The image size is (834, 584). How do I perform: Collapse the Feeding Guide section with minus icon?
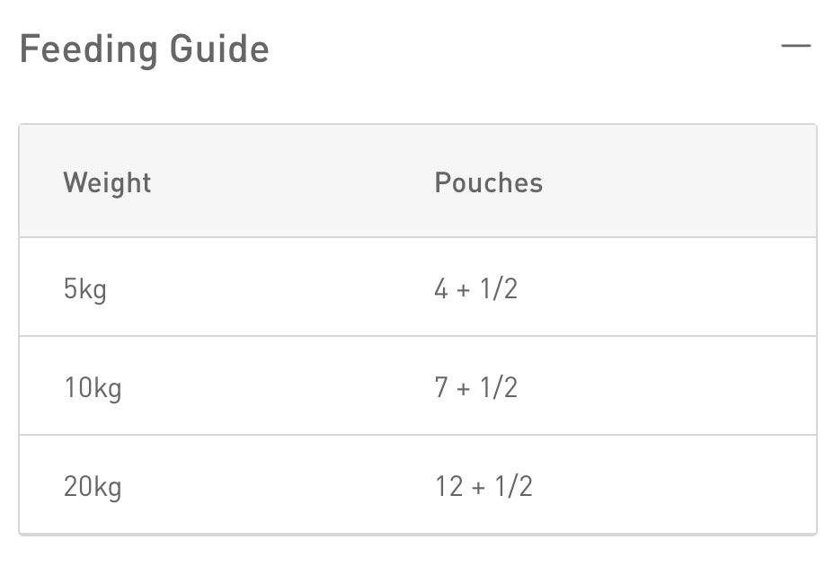795,47
